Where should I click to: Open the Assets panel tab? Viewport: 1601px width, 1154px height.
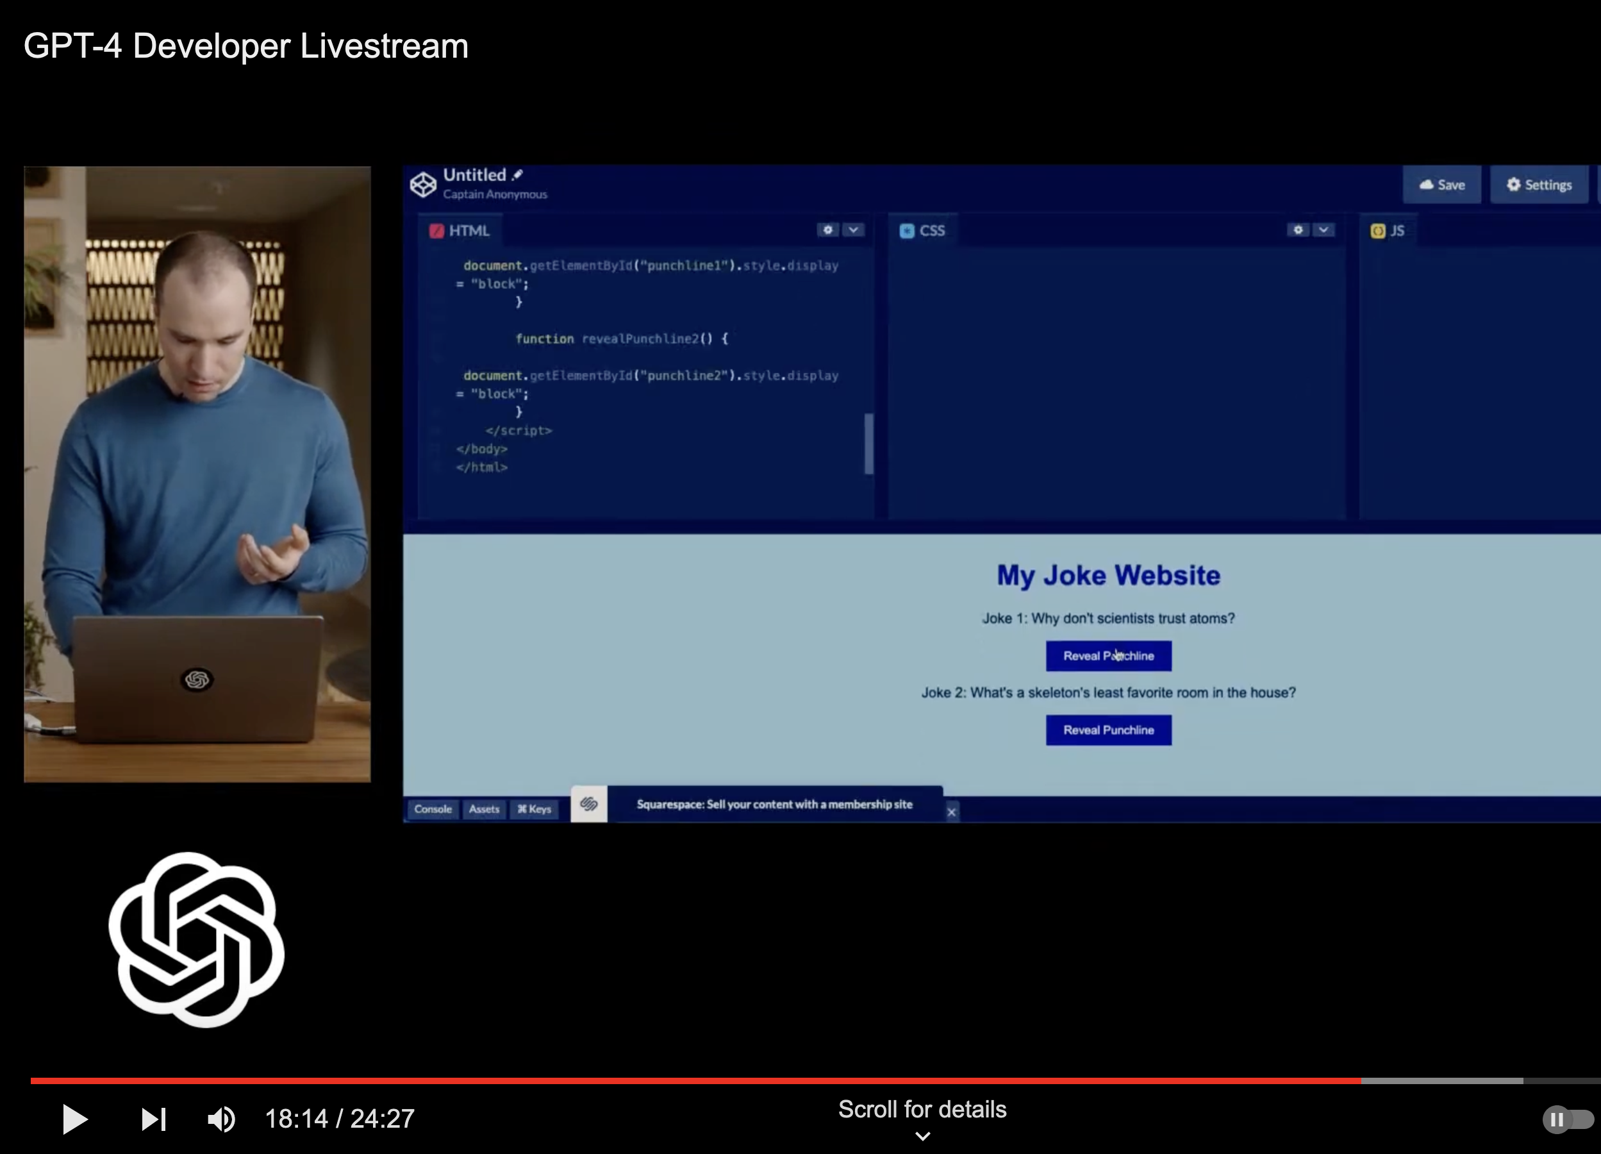coord(485,808)
